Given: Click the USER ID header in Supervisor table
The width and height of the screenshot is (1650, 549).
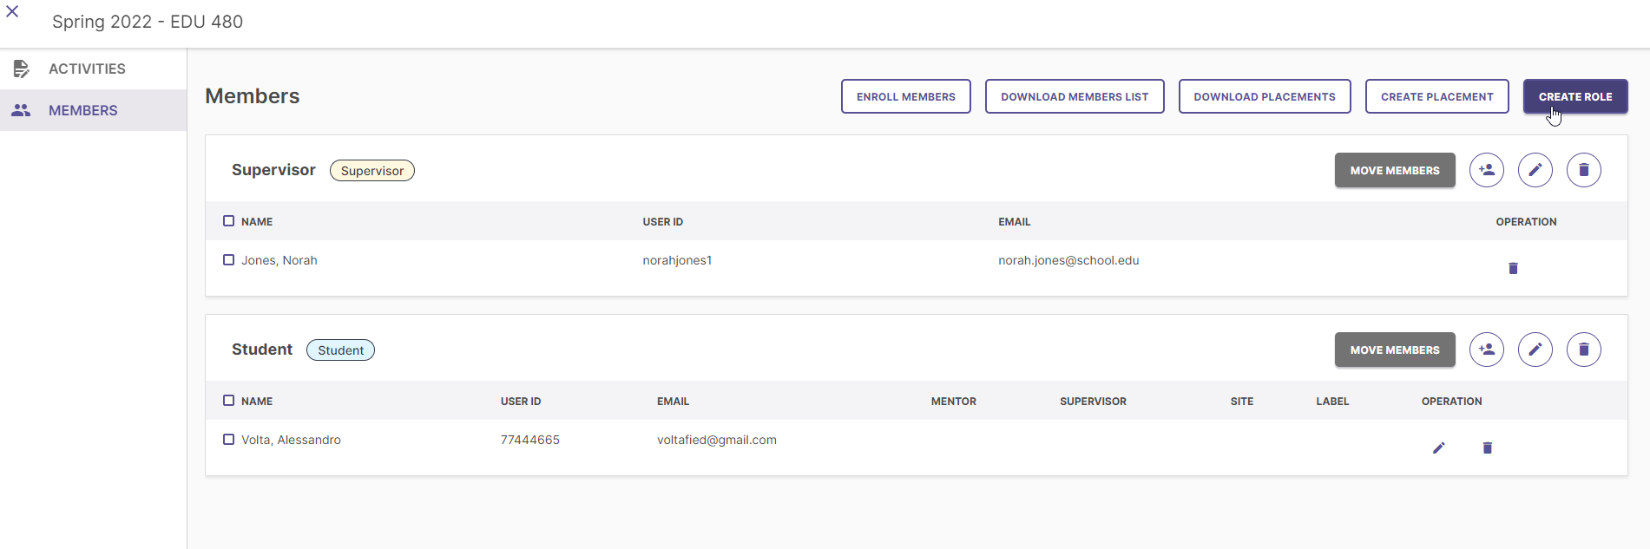Looking at the screenshot, I should (x=663, y=222).
